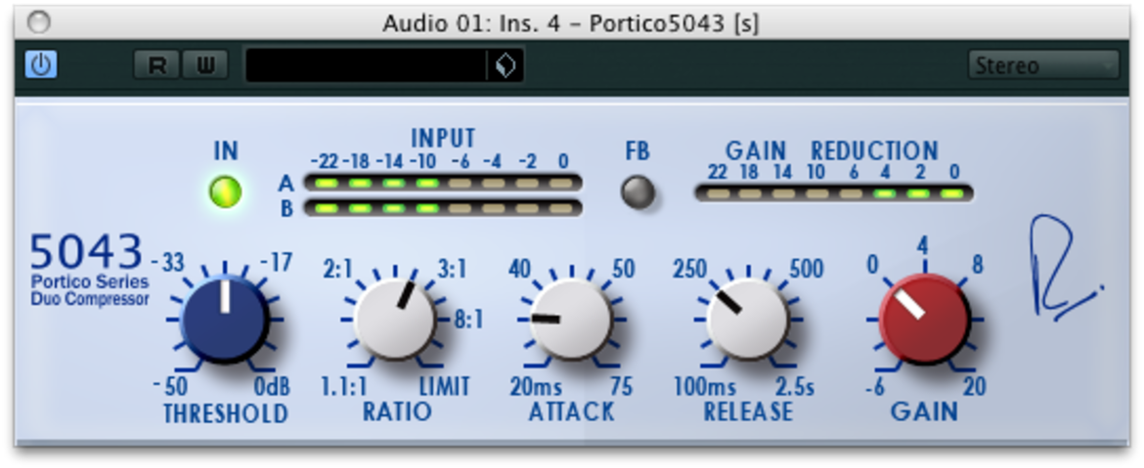This screenshot has height=468, width=1144.
Task: Click the Input A level meter
Action: pos(443,183)
